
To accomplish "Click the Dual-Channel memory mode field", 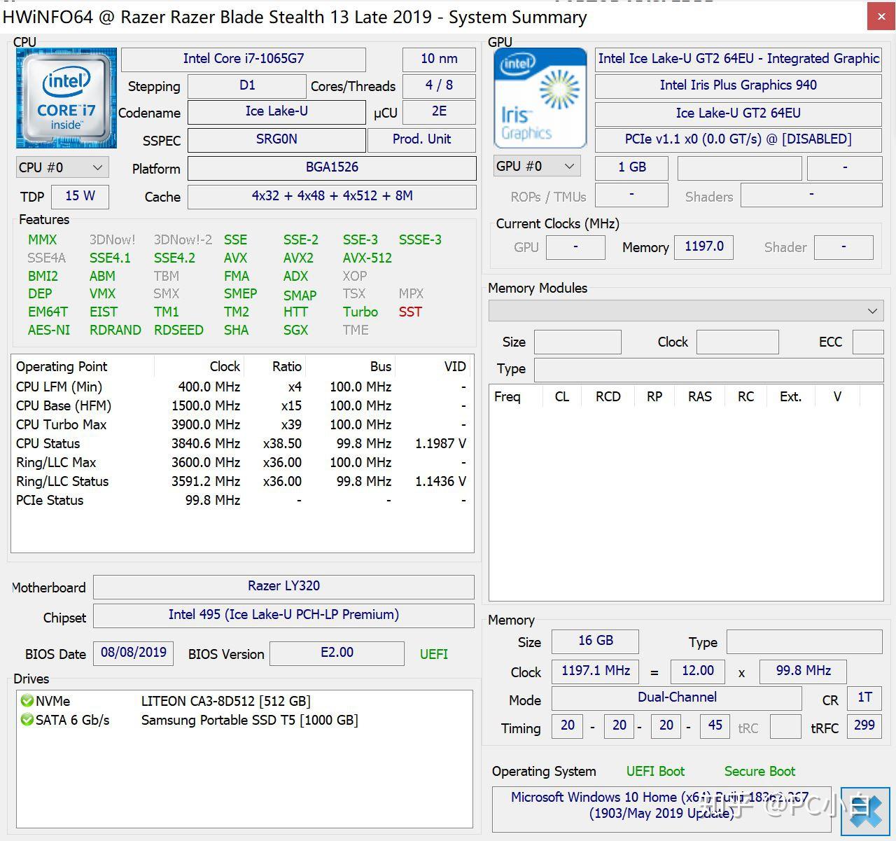I will tap(676, 697).
